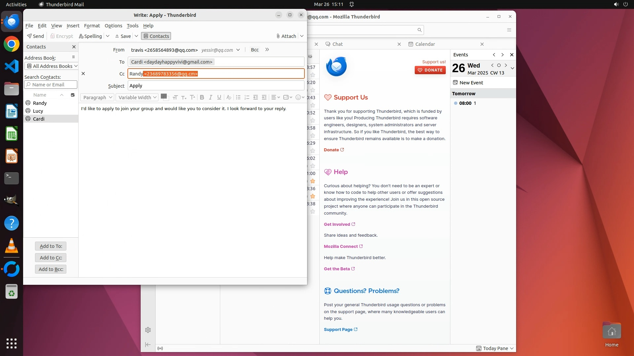Click the Add to Bcc button
Image resolution: width=634 pixels, height=356 pixels.
51,269
